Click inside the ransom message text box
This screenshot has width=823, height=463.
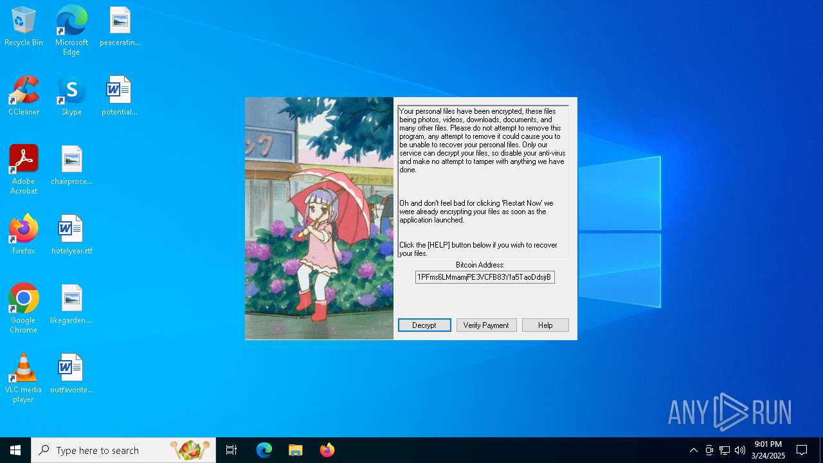coord(483,182)
